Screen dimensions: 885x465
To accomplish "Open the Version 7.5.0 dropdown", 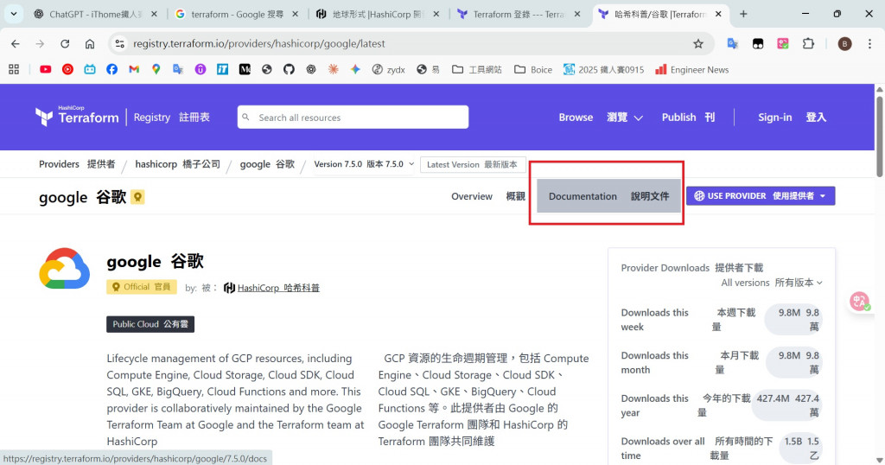I will pos(364,164).
